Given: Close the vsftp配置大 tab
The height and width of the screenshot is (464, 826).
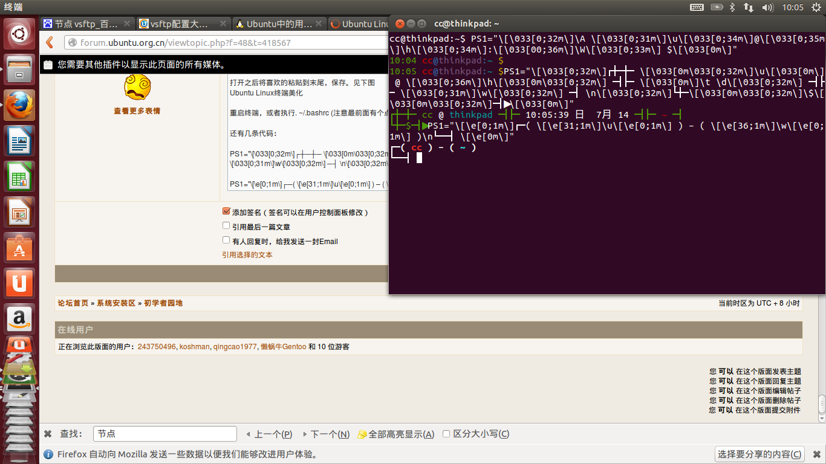Looking at the screenshot, I should 223,24.
